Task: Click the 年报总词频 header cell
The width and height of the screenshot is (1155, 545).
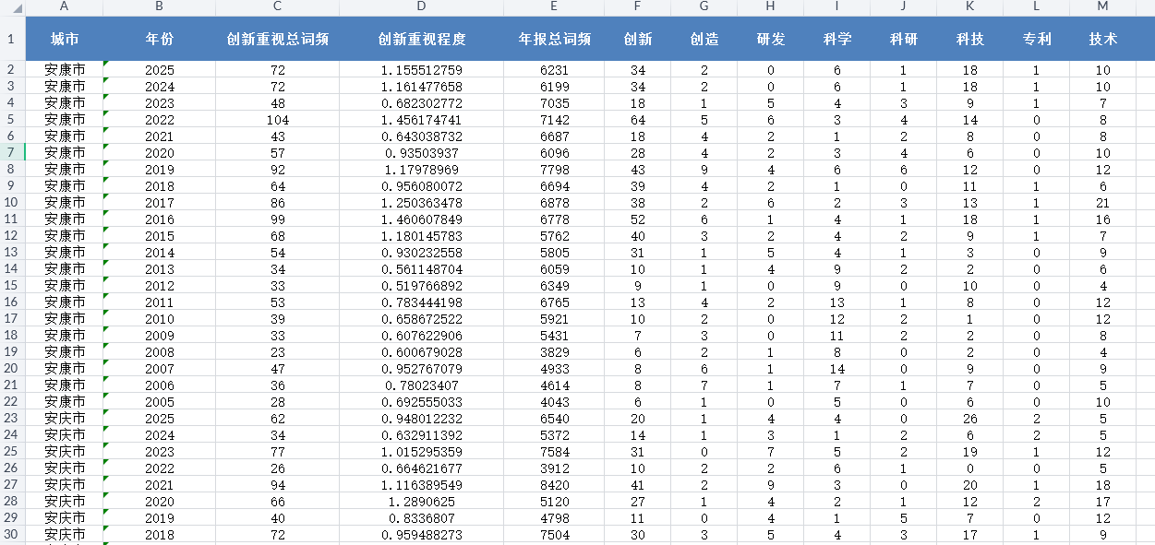Action: tap(554, 39)
